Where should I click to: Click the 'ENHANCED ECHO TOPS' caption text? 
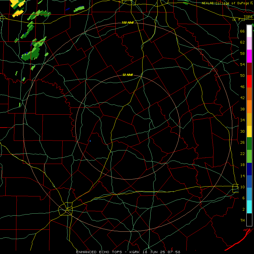coord(99,252)
